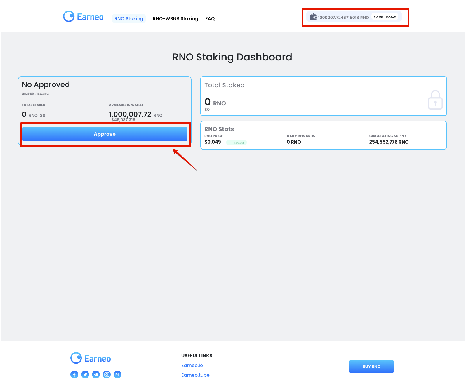Click the 0x2959...16C4aC address badge in the header
This screenshot has height=391, width=466.
tap(385, 17)
